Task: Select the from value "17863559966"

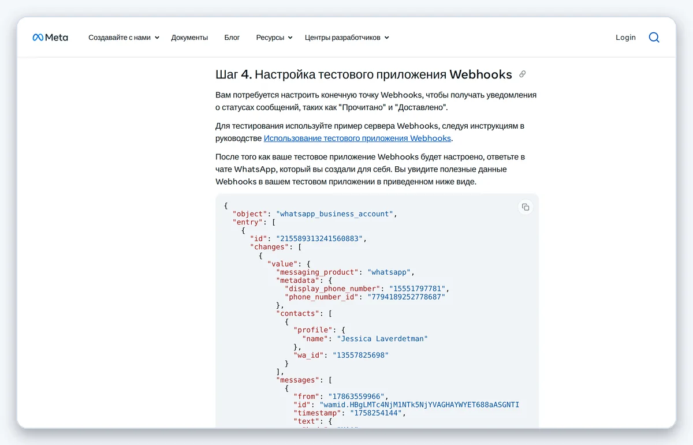Action: pos(356,397)
